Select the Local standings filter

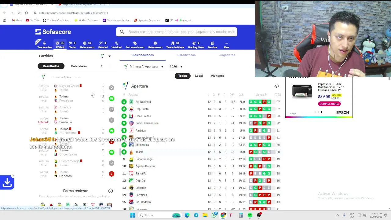point(199,76)
